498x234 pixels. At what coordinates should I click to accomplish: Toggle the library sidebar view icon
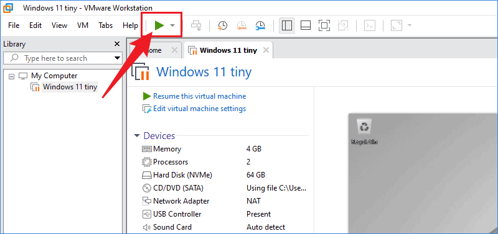click(x=287, y=25)
